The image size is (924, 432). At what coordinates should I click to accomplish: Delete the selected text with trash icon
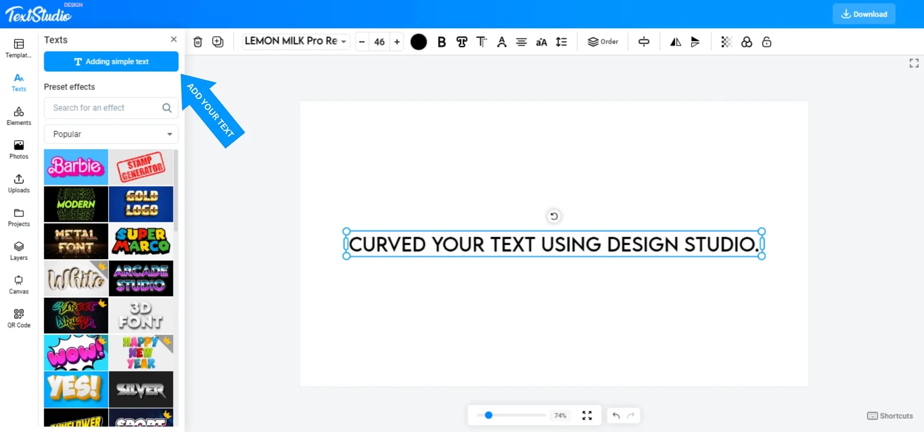pos(198,42)
